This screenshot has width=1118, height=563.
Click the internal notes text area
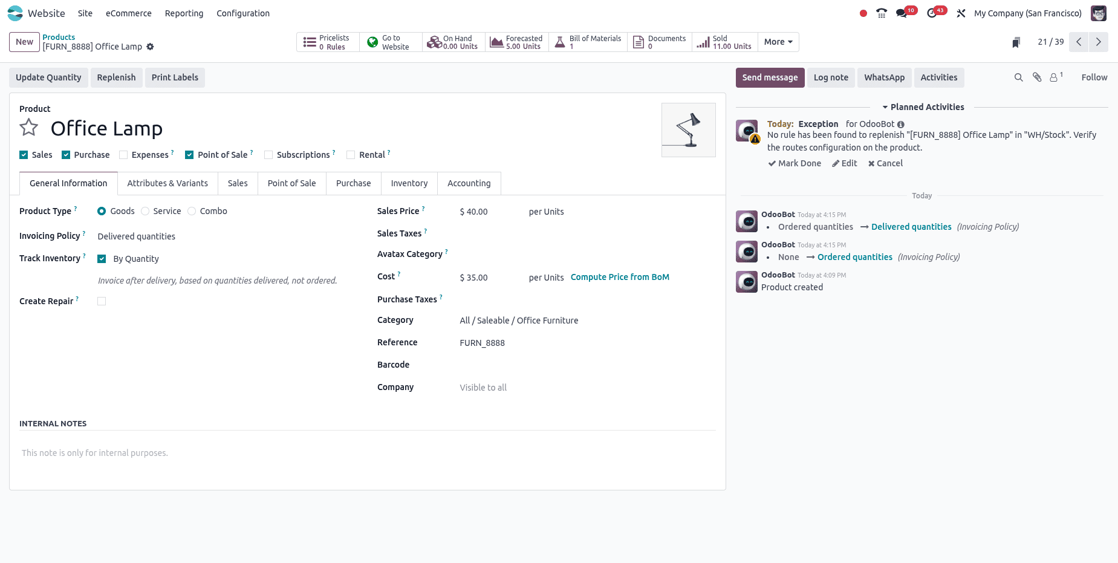pyautogui.click(x=368, y=453)
